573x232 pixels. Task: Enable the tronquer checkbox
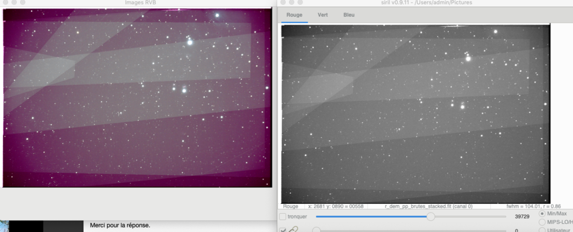point(282,217)
